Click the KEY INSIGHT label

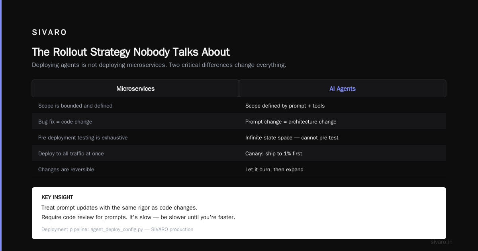(57, 197)
